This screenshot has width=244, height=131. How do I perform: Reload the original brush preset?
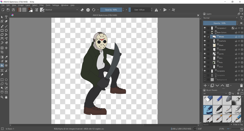point(93,10)
